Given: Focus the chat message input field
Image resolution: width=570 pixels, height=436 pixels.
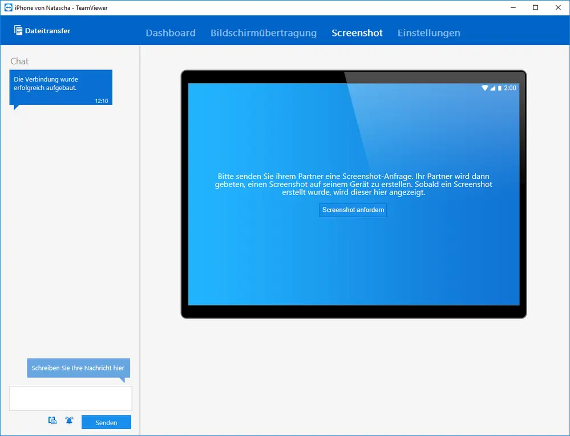Looking at the screenshot, I should pos(71,398).
